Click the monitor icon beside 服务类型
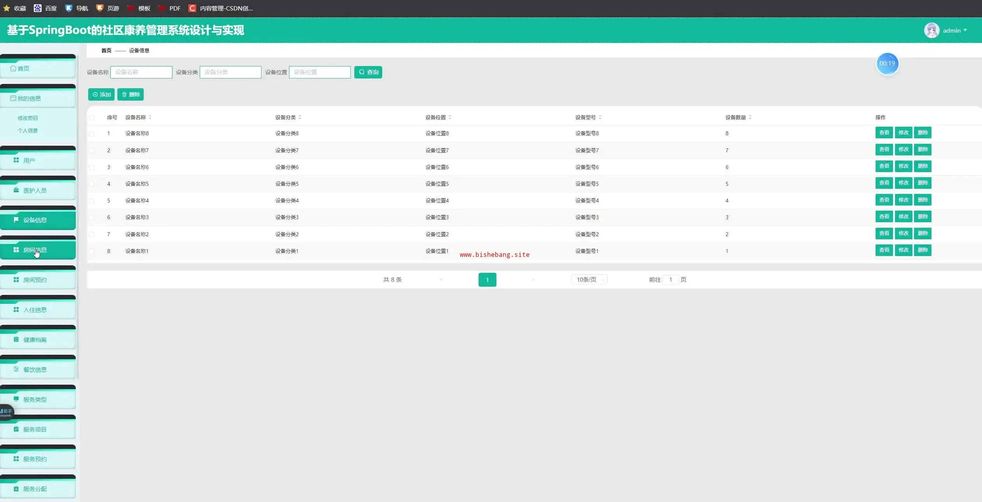 (16, 399)
